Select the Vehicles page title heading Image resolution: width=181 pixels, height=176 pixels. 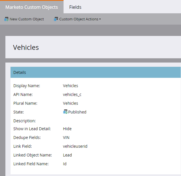tap(26, 47)
